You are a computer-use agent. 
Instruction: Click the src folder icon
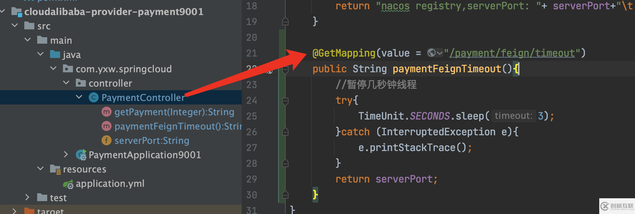[29, 26]
